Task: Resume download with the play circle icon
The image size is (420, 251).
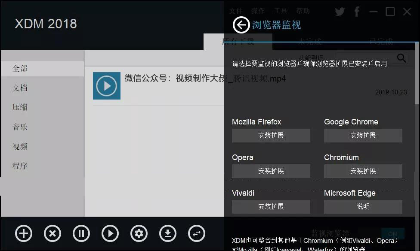Action: tap(110, 234)
